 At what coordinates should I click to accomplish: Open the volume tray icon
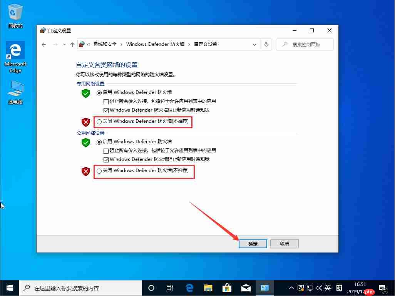319,288
